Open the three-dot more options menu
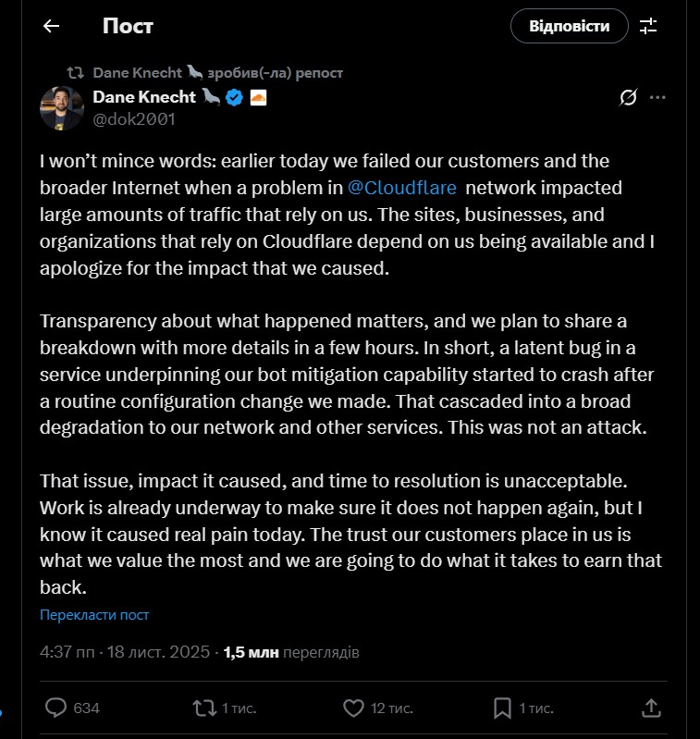Screen dimensions: 700x739 pos(657,97)
